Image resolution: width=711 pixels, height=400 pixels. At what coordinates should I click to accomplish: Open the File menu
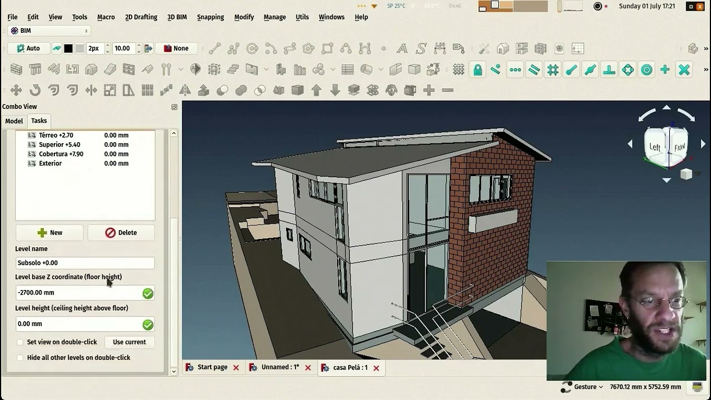[12, 17]
